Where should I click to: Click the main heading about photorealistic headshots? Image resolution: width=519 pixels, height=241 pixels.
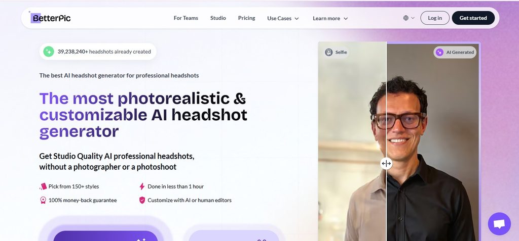(143, 115)
